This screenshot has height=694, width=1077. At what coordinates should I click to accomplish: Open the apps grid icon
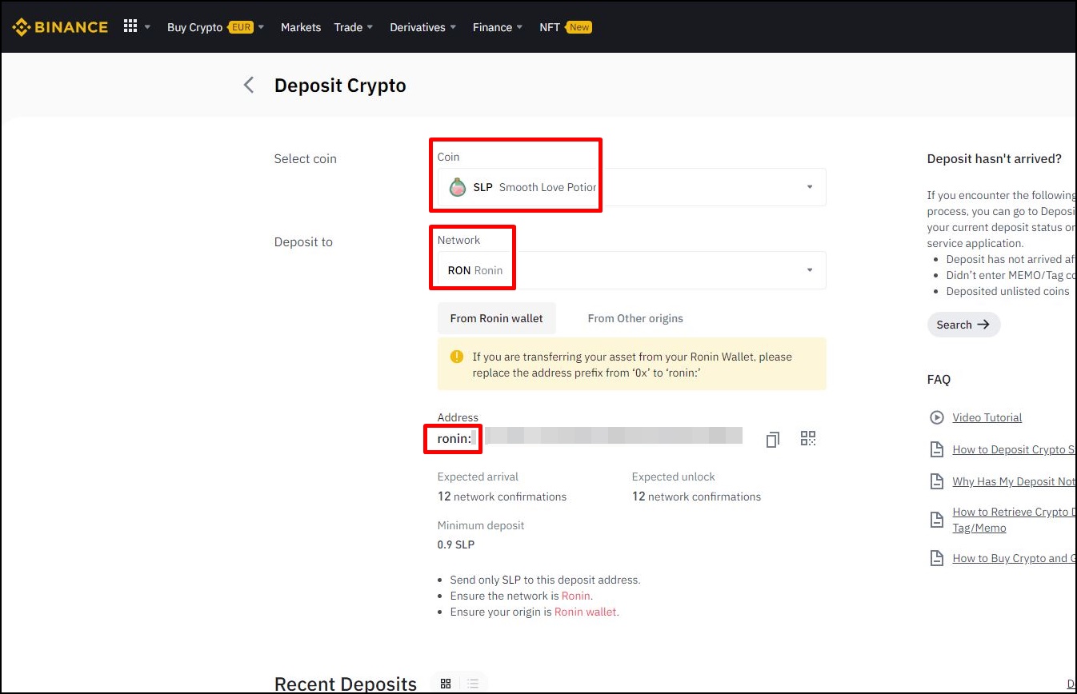pyautogui.click(x=130, y=26)
